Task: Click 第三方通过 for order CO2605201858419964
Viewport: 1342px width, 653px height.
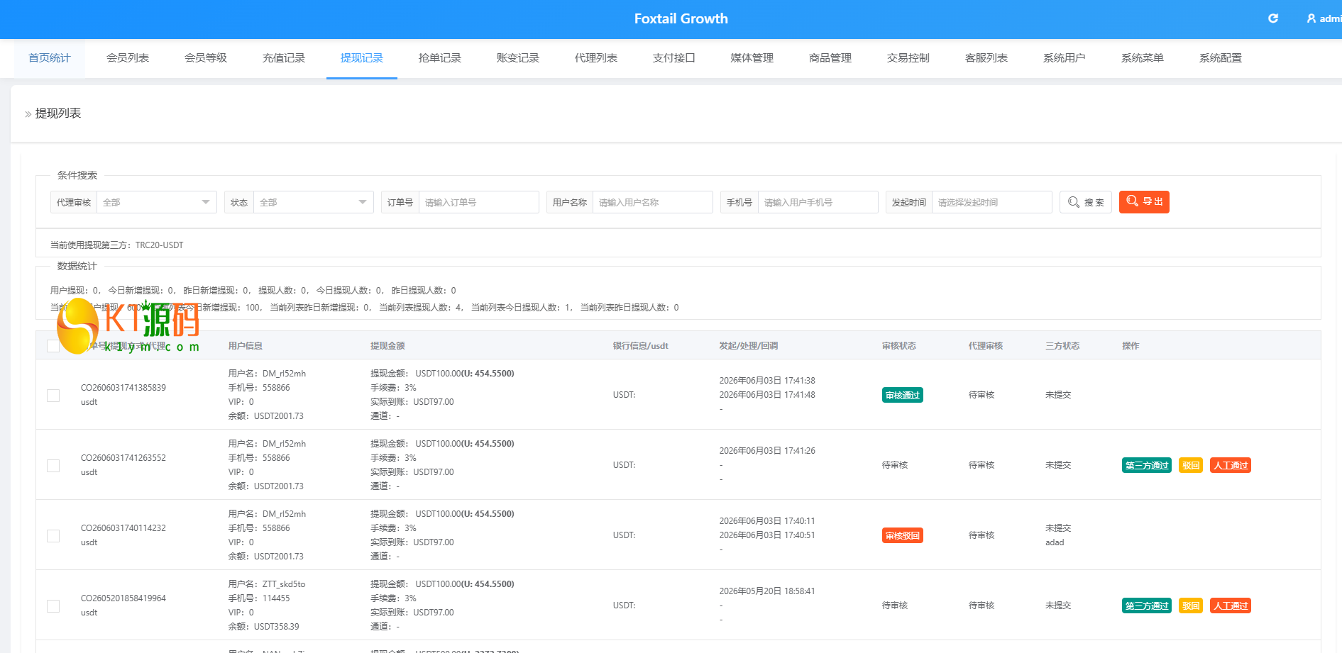Action: 1147,605
